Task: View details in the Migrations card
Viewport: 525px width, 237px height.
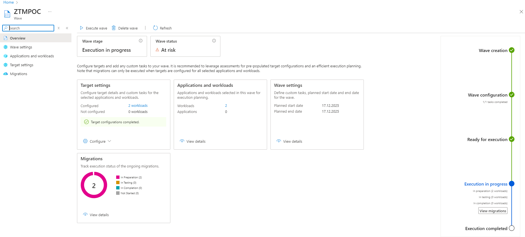Action: (x=99, y=215)
